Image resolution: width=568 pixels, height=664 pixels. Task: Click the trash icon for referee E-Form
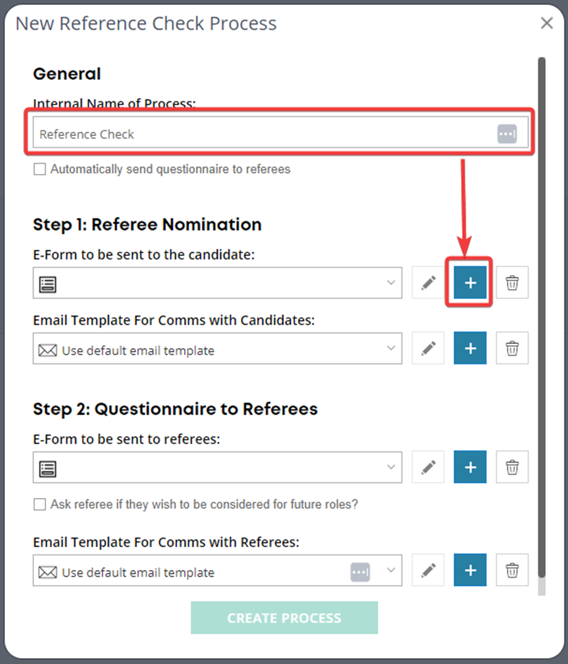coord(512,467)
